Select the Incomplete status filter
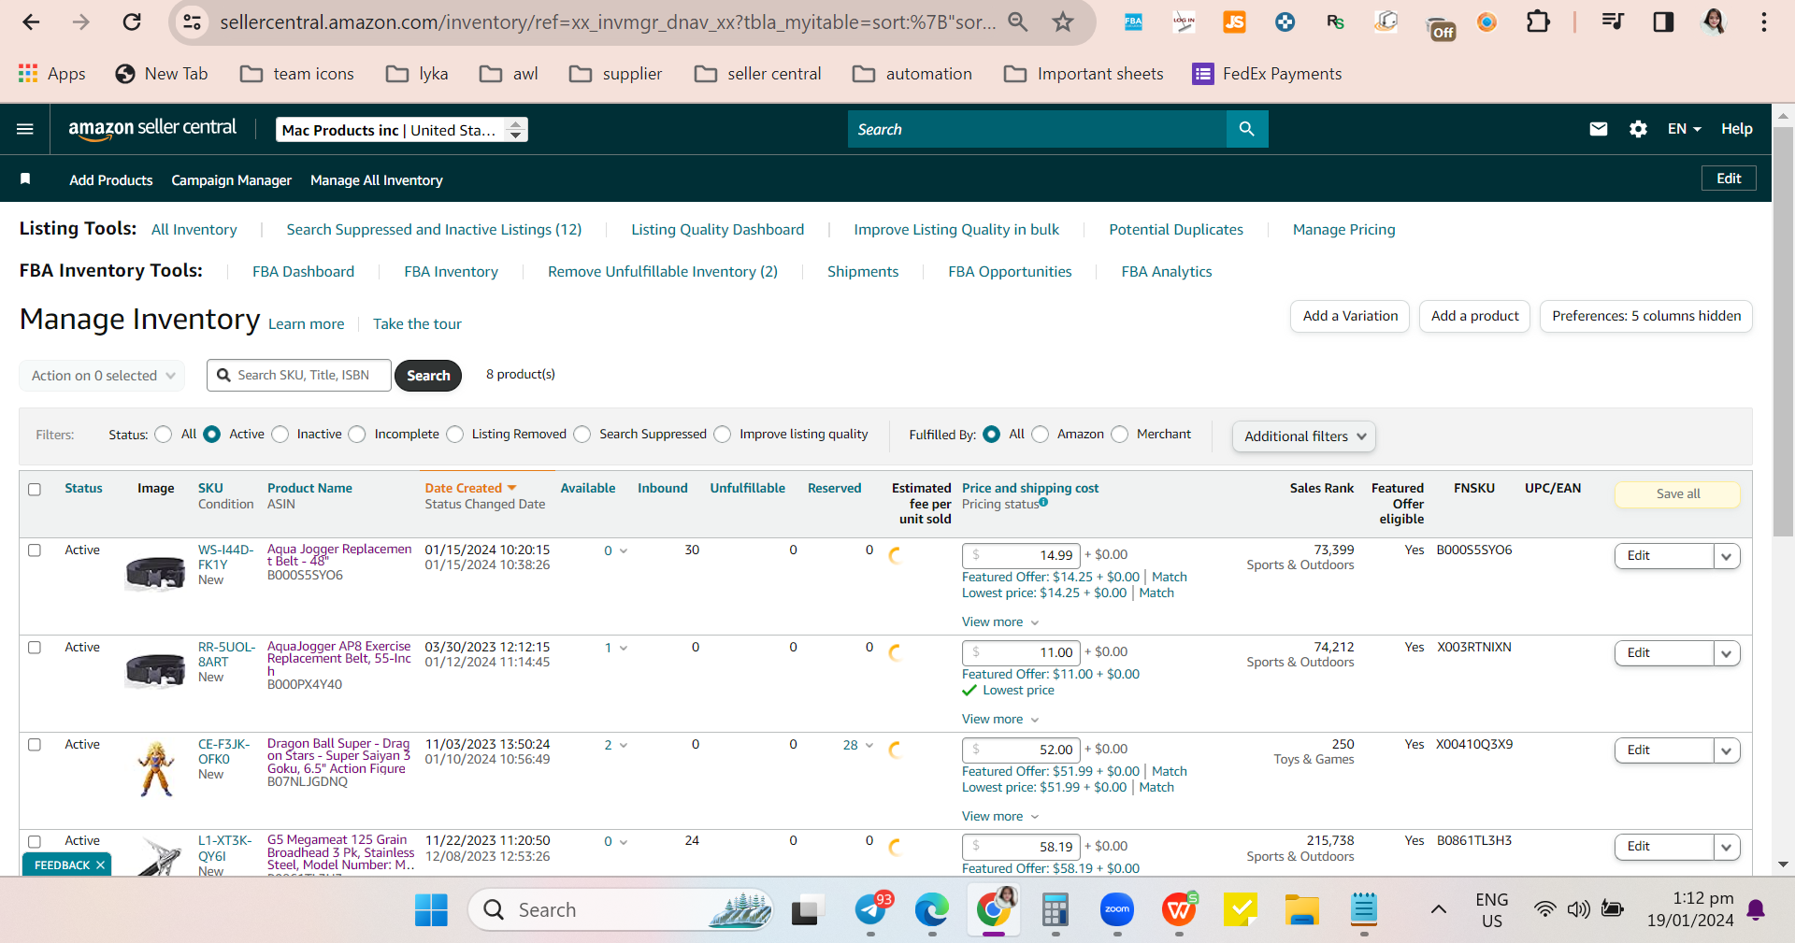Image resolution: width=1795 pixels, height=943 pixels. pos(357,435)
